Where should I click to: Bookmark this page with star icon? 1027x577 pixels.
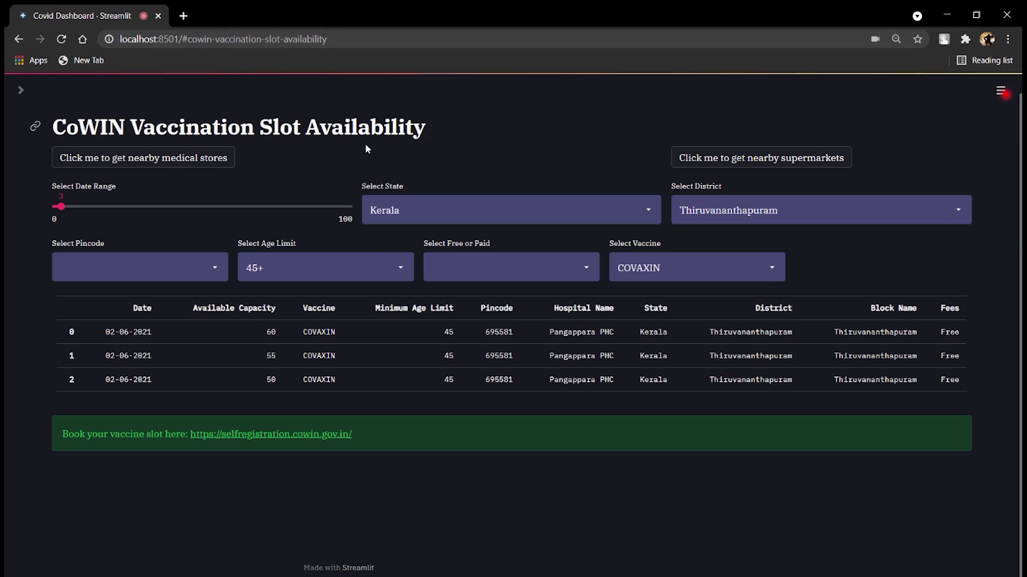pyautogui.click(x=918, y=39)
